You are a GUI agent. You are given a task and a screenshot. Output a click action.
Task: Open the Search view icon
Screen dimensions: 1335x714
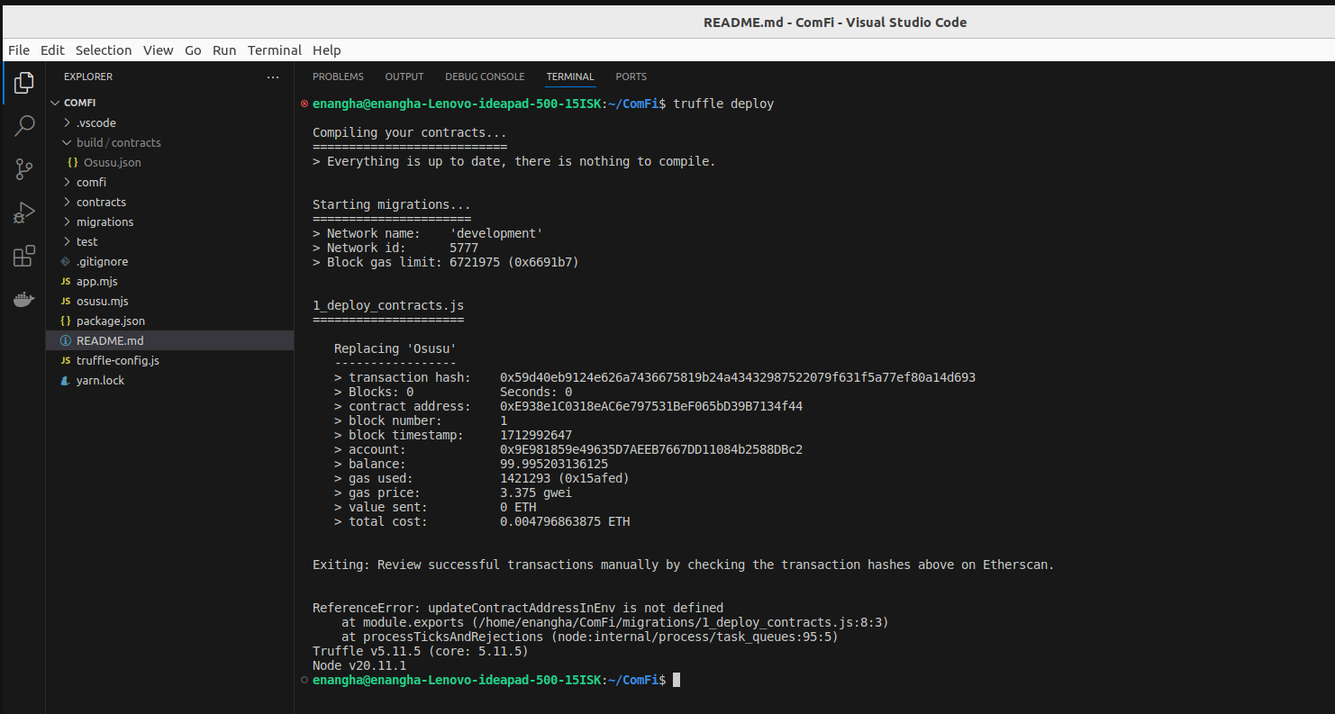(x=23, y=126)
